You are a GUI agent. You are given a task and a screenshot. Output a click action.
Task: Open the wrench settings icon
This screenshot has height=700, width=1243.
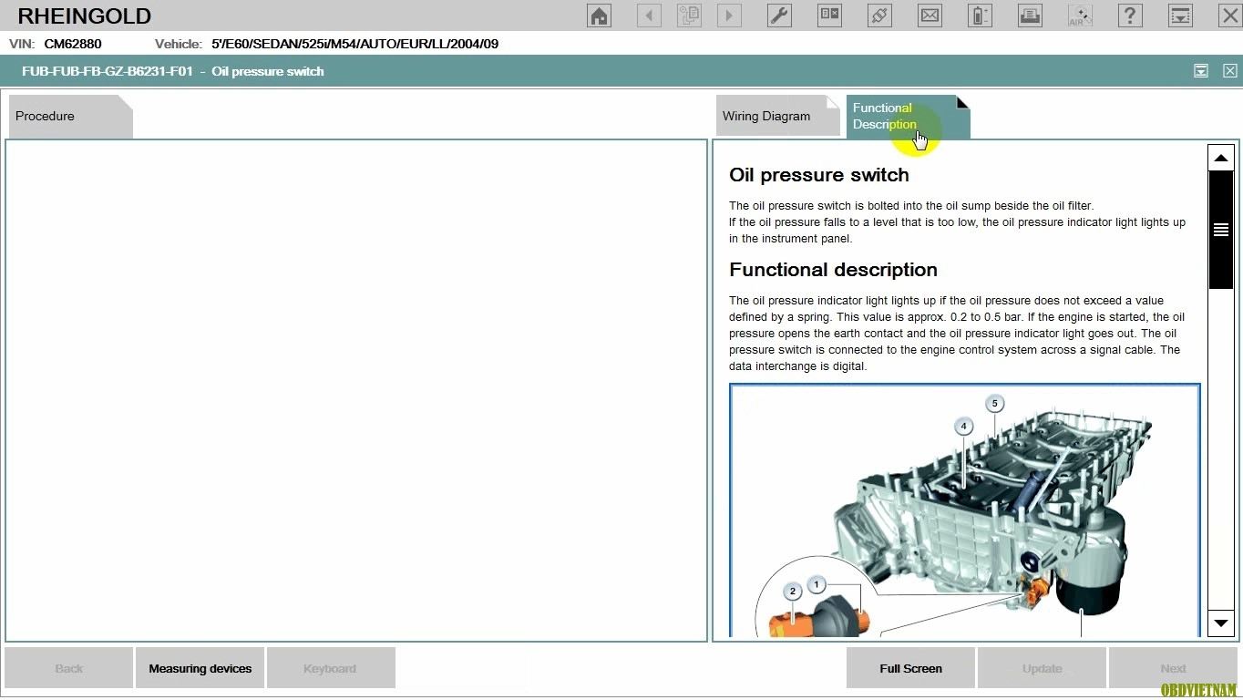pos(779,15)
